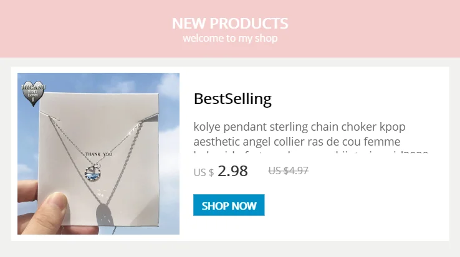Viewport: 460px width, 257px height.
Task: Click the 'US $' currency label before 2.98
Action: (203, 172)
